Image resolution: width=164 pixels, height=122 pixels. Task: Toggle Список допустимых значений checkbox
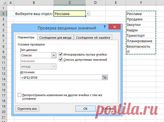pyautogui.click(x=61, y=59)
